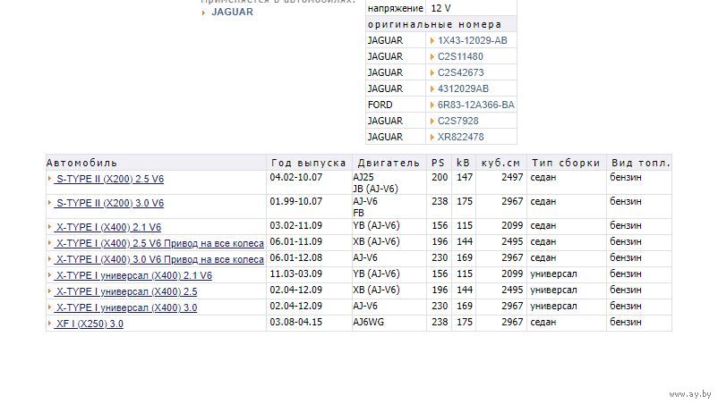
Task: Open X-TYPE I универсал (X400) 2.5 link
Action: [126, 291]
